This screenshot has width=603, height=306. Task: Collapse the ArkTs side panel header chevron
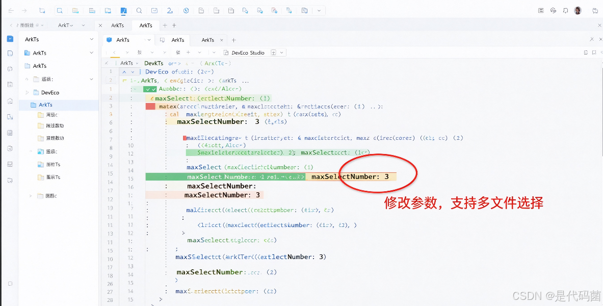coord(92,39)
